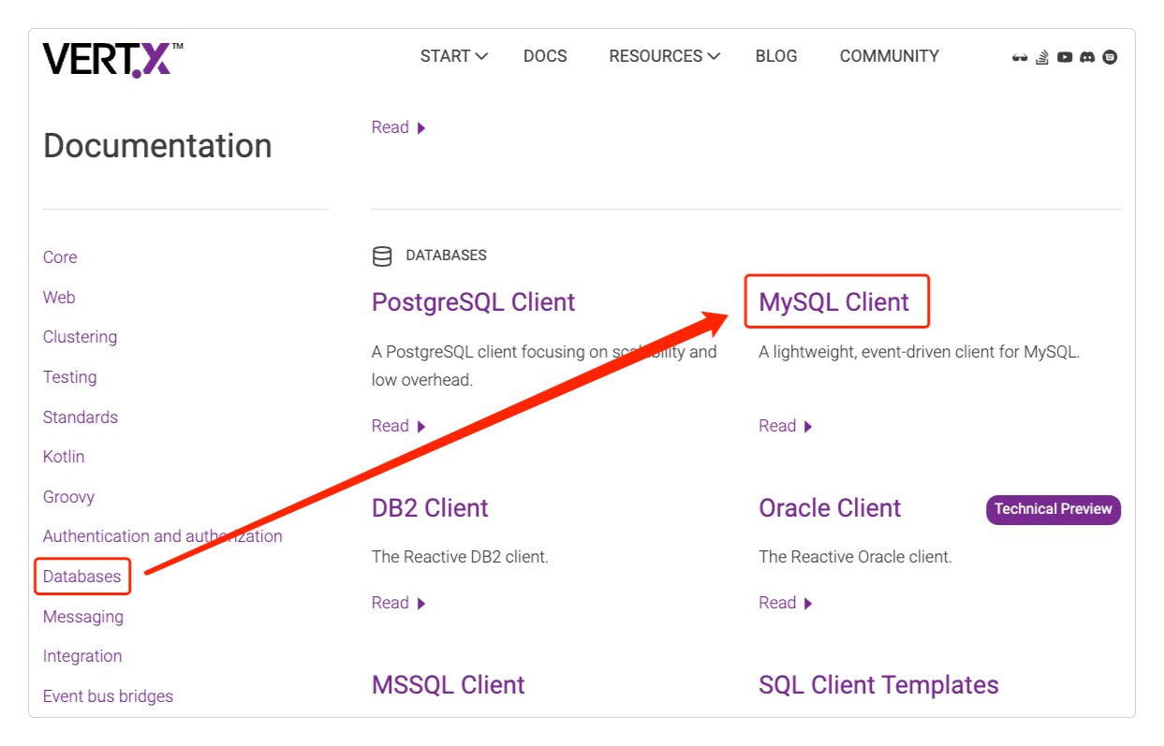The height and width of the screenshot is (746, 1164).
Task: Select Messaging in the sidebar
Action: coord(82,617)
